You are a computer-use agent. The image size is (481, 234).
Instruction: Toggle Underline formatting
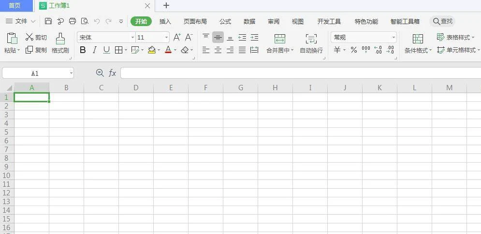[x=106, y=50]
